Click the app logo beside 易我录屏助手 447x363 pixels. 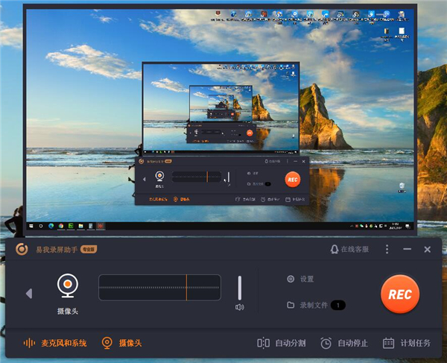(x=22, y=249)
